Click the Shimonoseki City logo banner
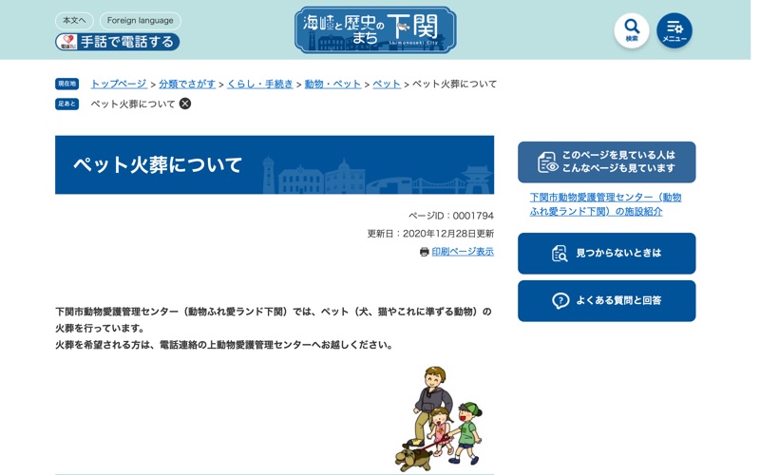Screen dimensions: 760x475 tap(375, 29)
